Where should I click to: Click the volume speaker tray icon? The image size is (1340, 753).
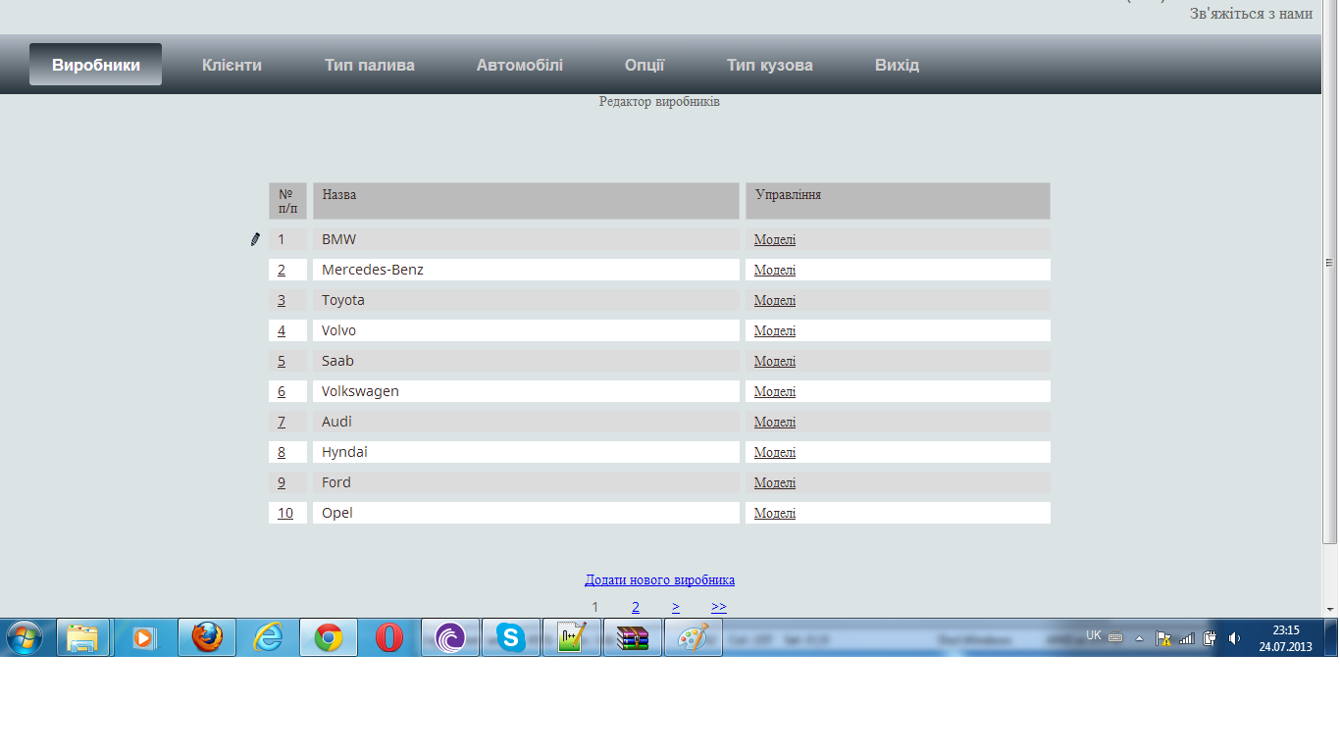(x=1234, y=638)
